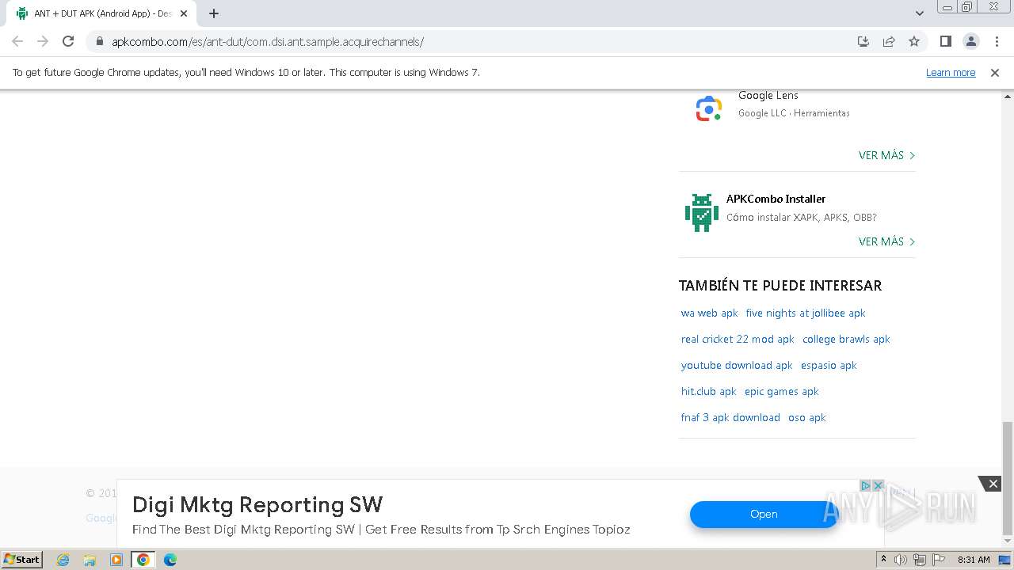Dismiss the Chrome update notification bar
1014x570 pixels.
point(995,72)
